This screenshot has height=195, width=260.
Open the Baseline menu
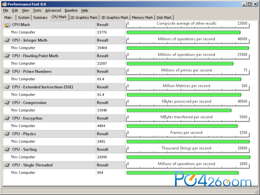(x=71, y=10)
